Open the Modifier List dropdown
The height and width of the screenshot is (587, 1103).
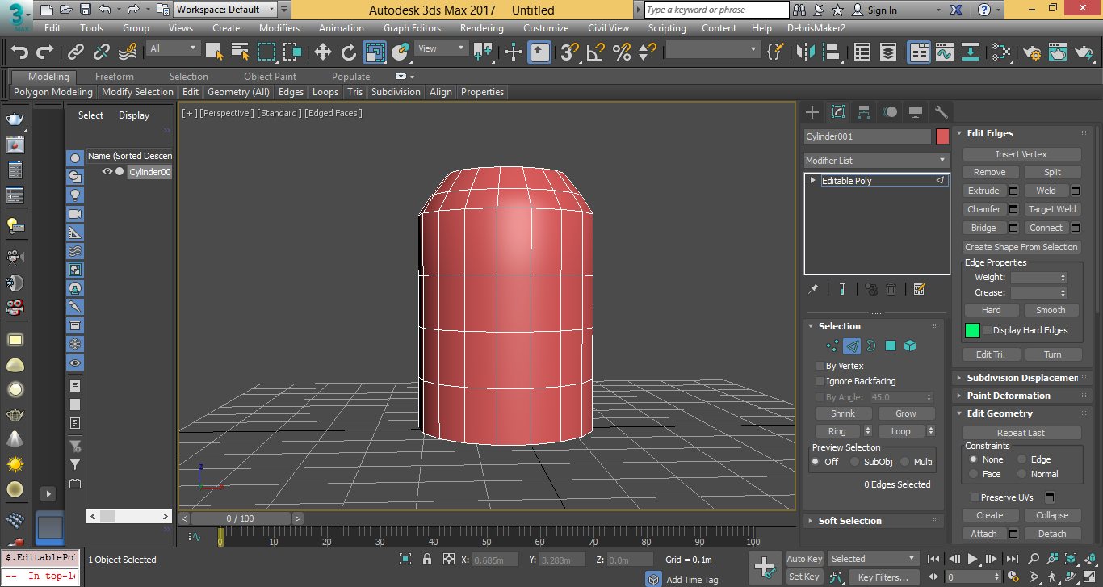pyautogui.click(x=876, y=161)
